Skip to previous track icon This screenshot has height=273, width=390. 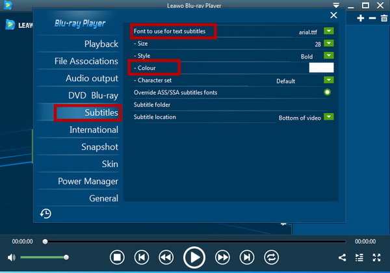[x=141, y=257]
